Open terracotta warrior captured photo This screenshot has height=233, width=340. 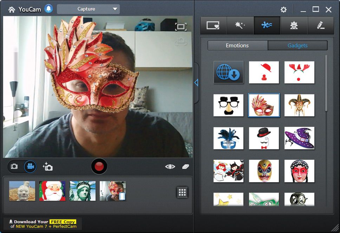[x=22, y=191]
